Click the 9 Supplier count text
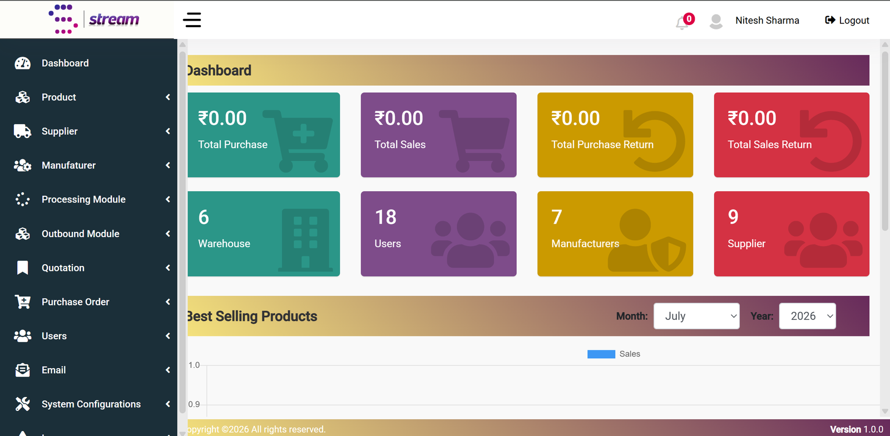The width and height of the screenshot is (890, 436). coord(733,217)
